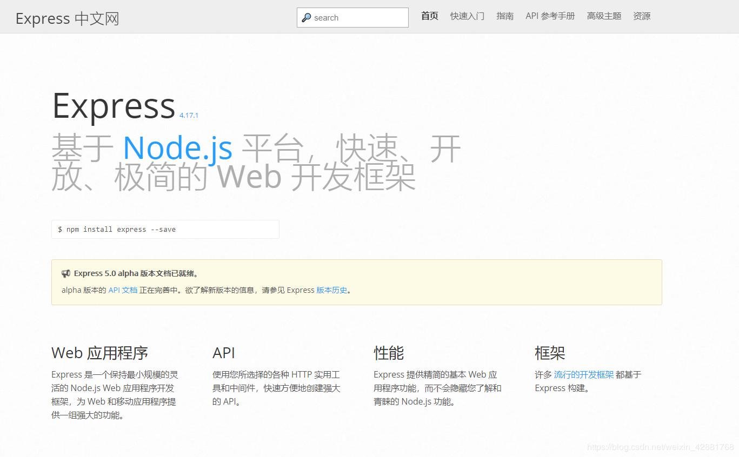Select 高级主题 in the top navigation

click(604, 16)
